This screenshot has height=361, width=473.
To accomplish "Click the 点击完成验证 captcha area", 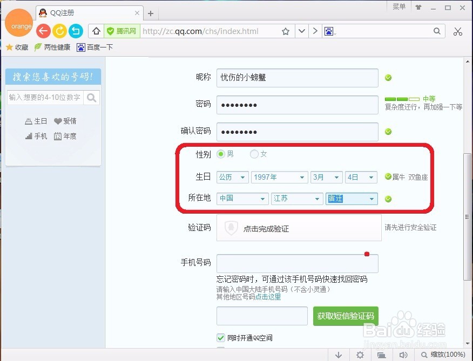I will tap(267, 228).
